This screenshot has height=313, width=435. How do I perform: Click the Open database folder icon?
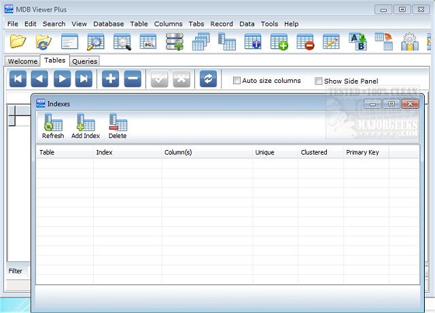click(18, 41)
